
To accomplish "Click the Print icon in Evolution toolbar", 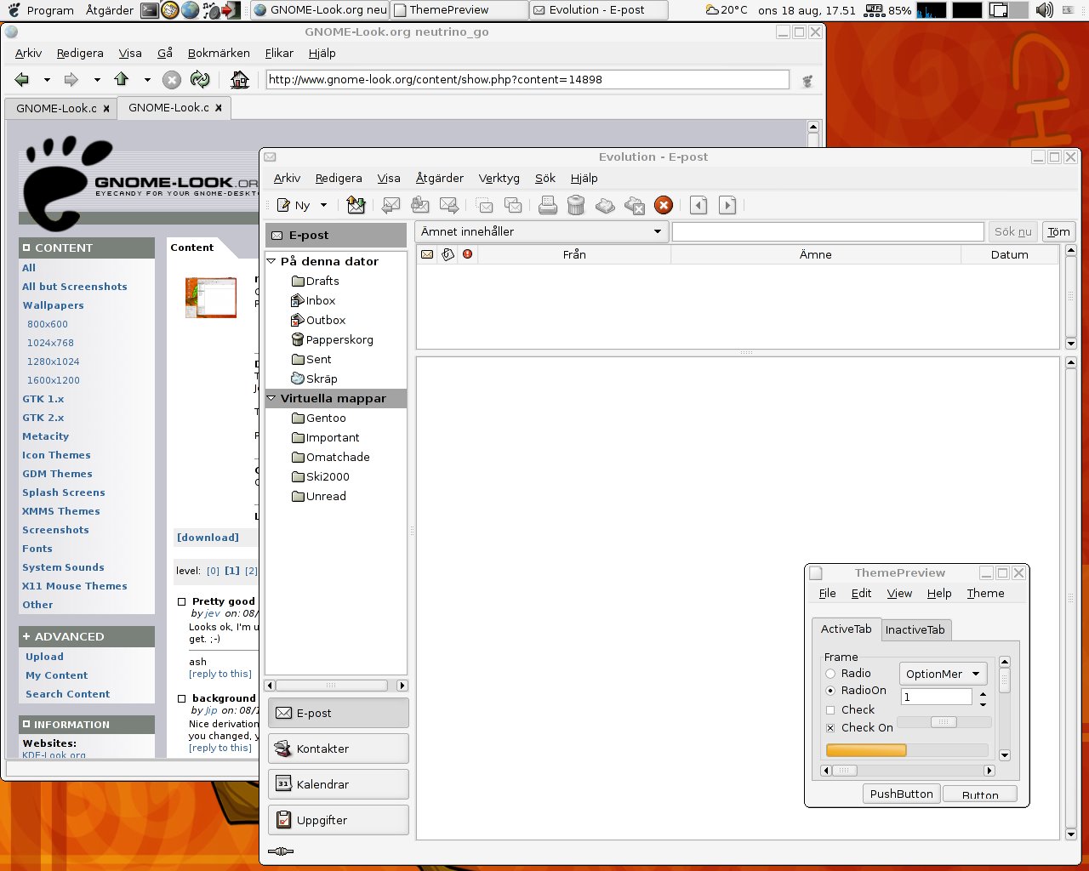I will click(x=548, y=205).
